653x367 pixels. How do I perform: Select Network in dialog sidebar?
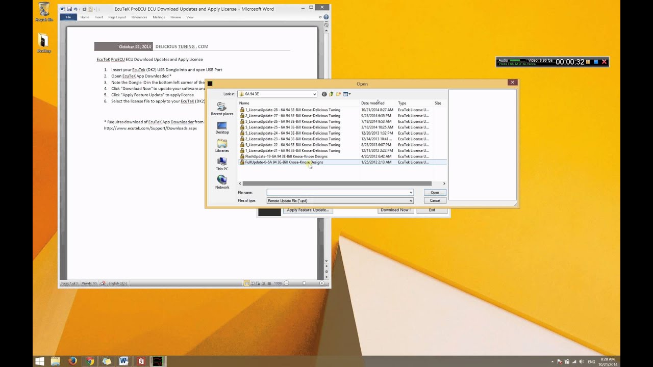222,182
